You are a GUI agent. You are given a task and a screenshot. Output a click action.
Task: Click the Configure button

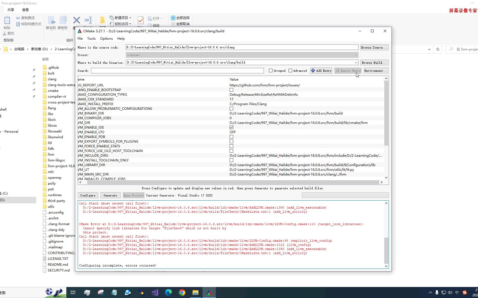pos(88,195)
